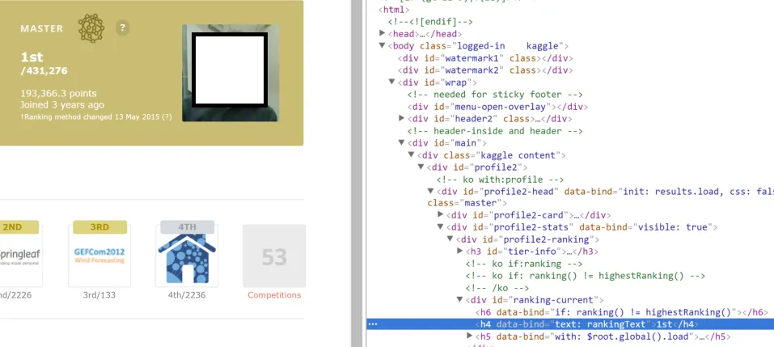
Task: Expand the h3 tier-info node
Action: tap(459, 252)
